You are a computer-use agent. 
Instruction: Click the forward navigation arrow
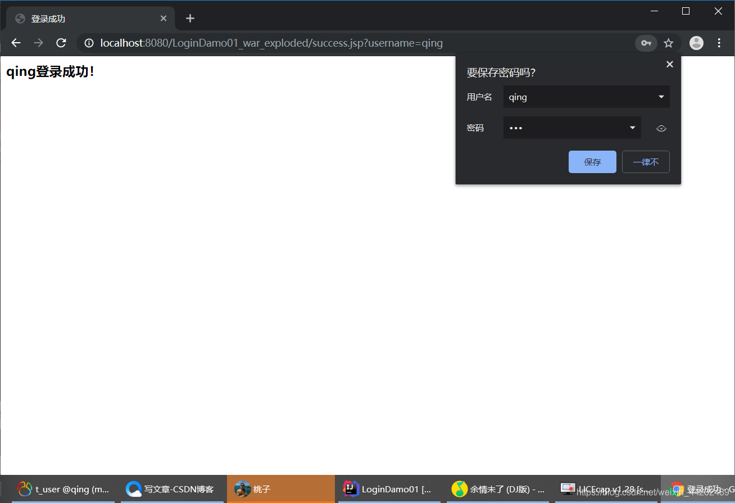pos(38,43)
